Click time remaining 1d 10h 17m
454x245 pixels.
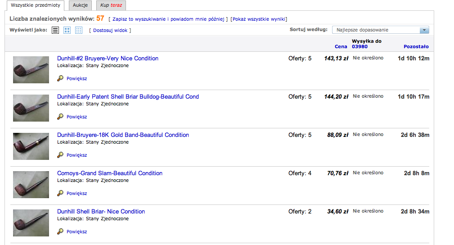tap(414, 96)
